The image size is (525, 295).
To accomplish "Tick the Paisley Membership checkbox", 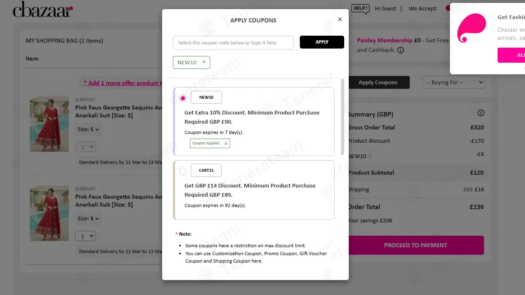I will coord(350,41).
